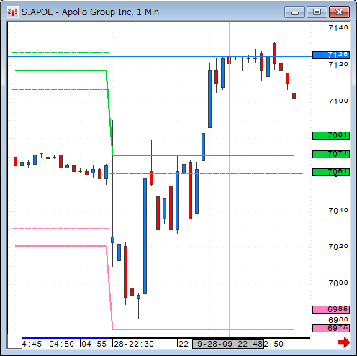Click the red arrow at bottom right
This screenshot has height=356, width=357.
[344, 342]
